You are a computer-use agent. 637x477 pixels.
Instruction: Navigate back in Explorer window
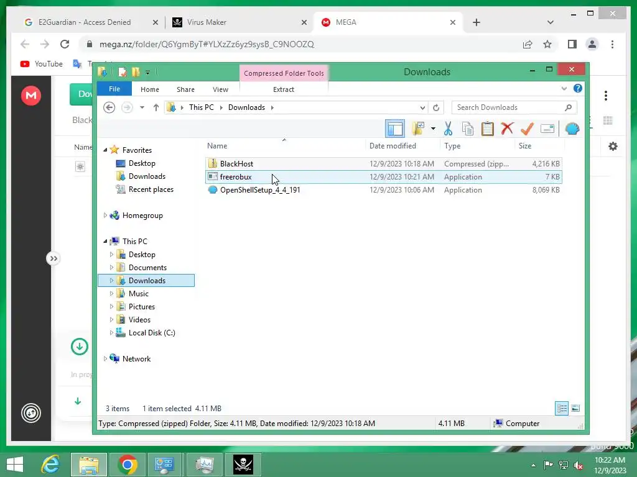click(x=109, y=107)
